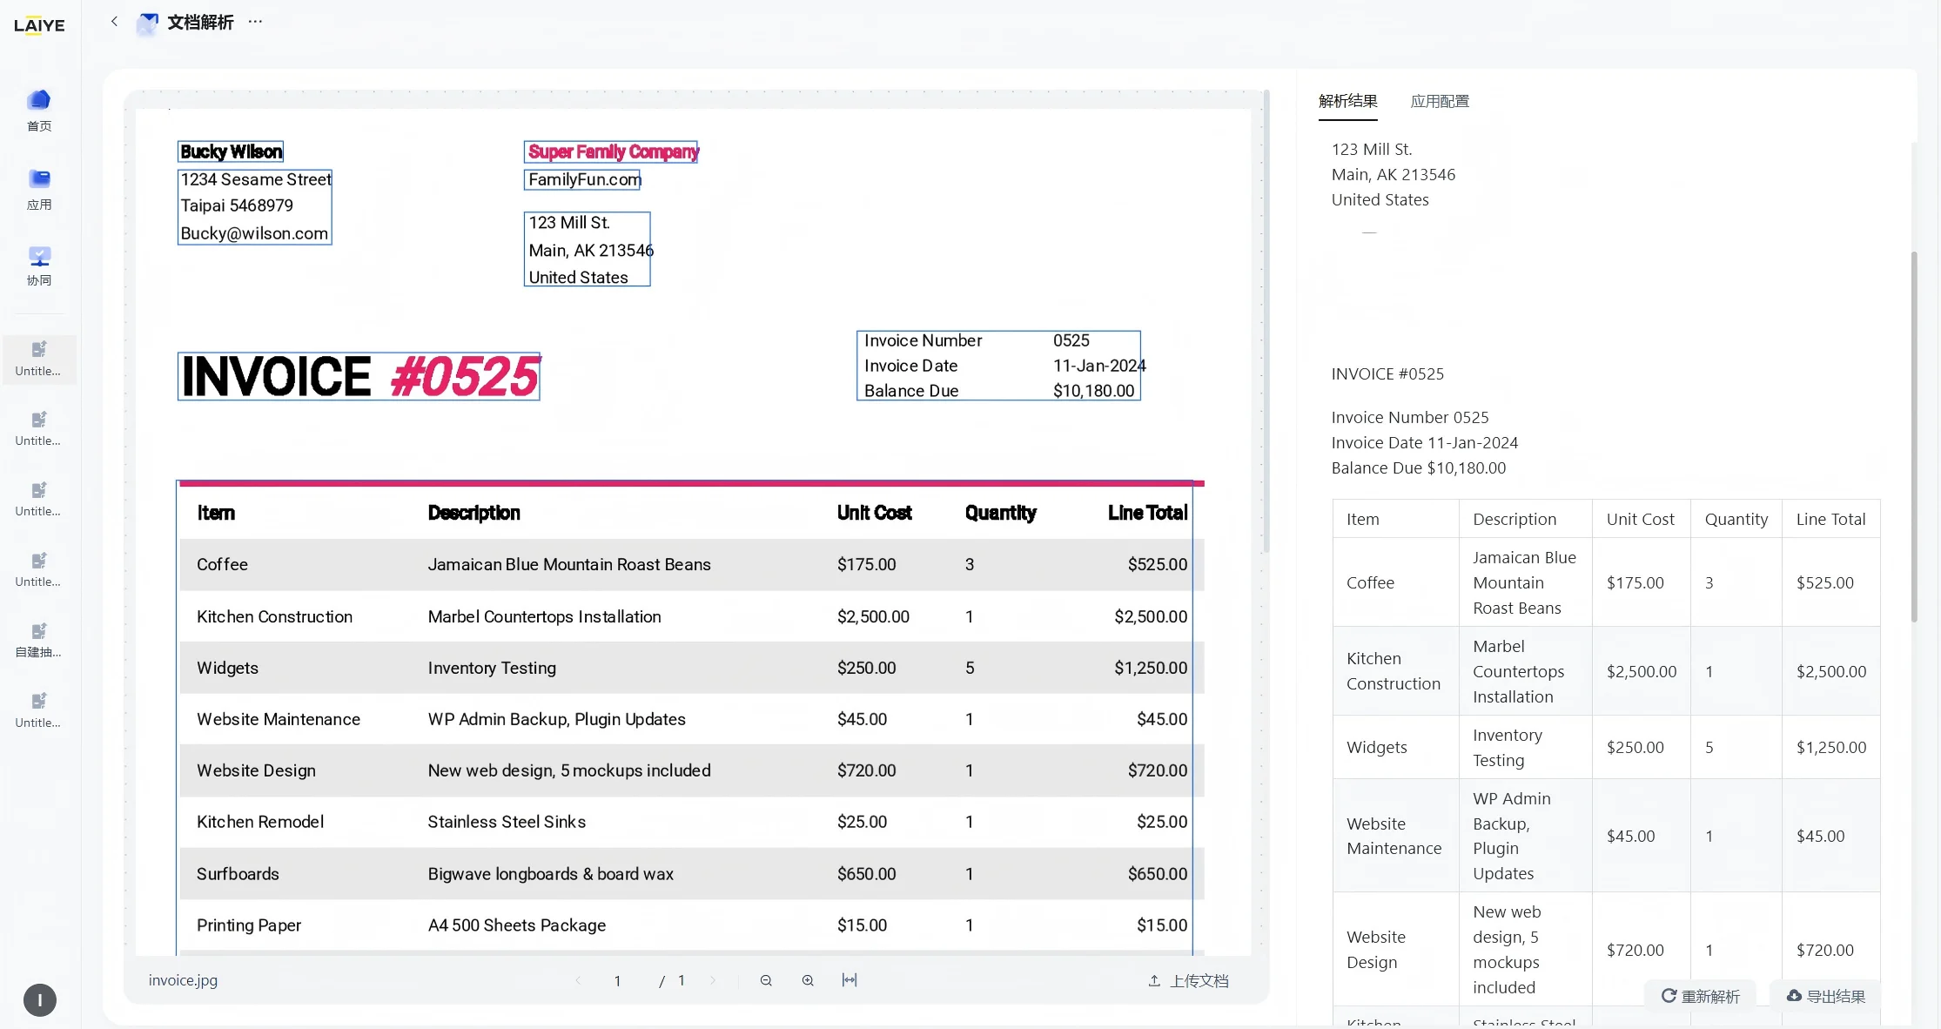Select the last Untitle... sidebar item
Viewport: 1941px width, 1029px height.
(x=39, y=711)
